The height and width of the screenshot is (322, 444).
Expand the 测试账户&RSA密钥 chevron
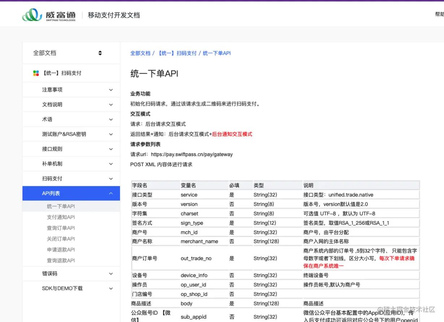click(111, 134)
